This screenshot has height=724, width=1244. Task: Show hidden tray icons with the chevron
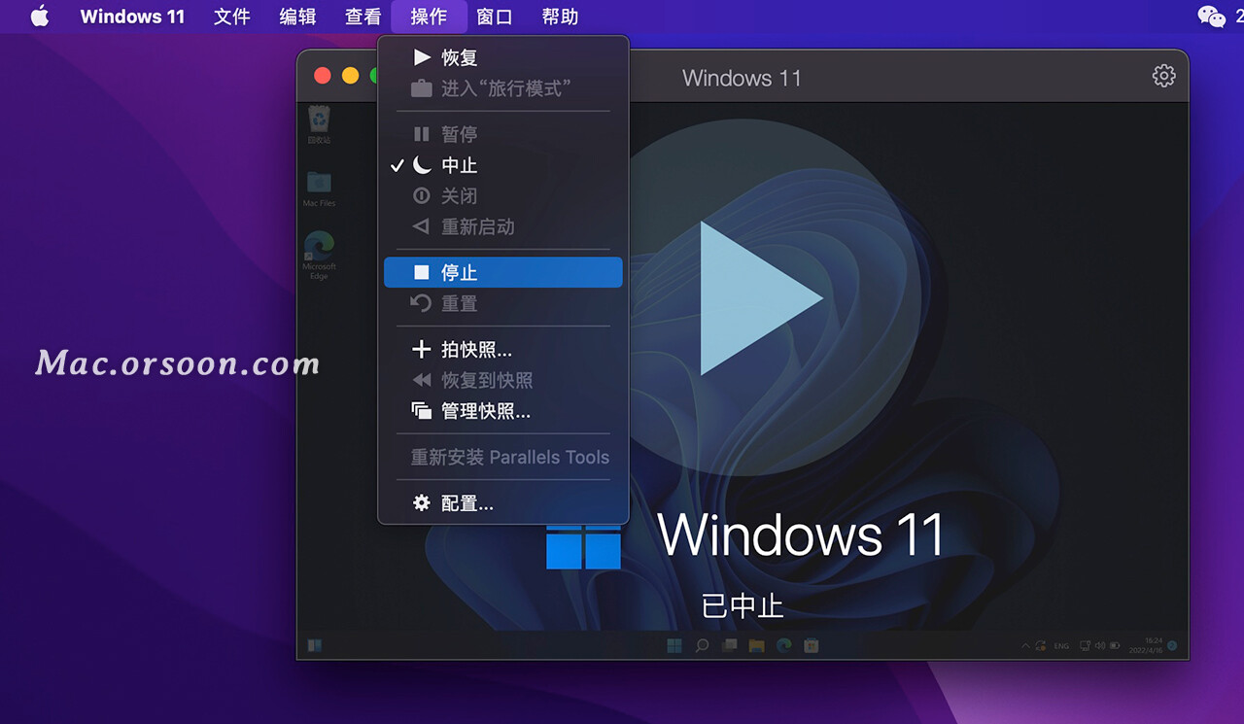[x=1026, y=645]
